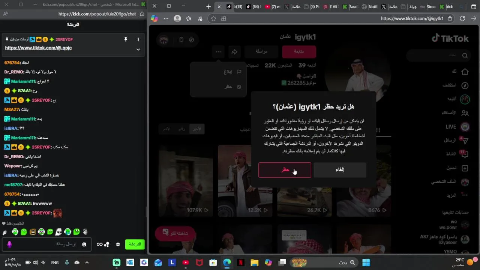
Task: Click the TikTok browser forward arrow
Action: pos(474,18)
